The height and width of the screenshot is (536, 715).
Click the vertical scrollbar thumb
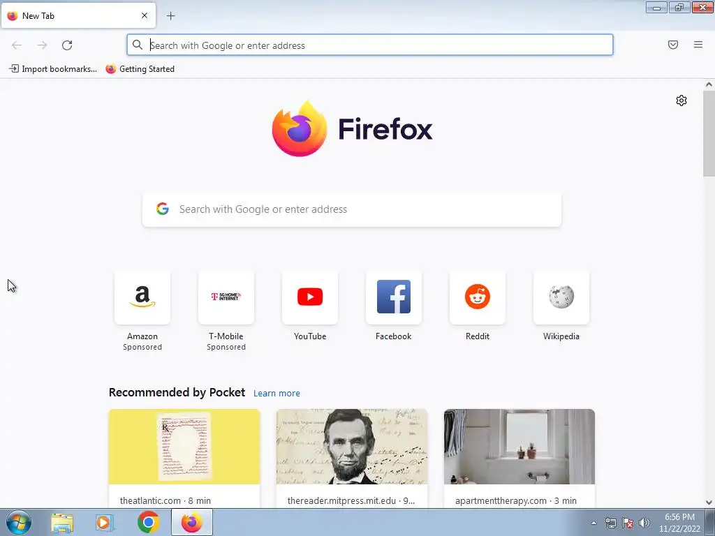pos(709,133)
